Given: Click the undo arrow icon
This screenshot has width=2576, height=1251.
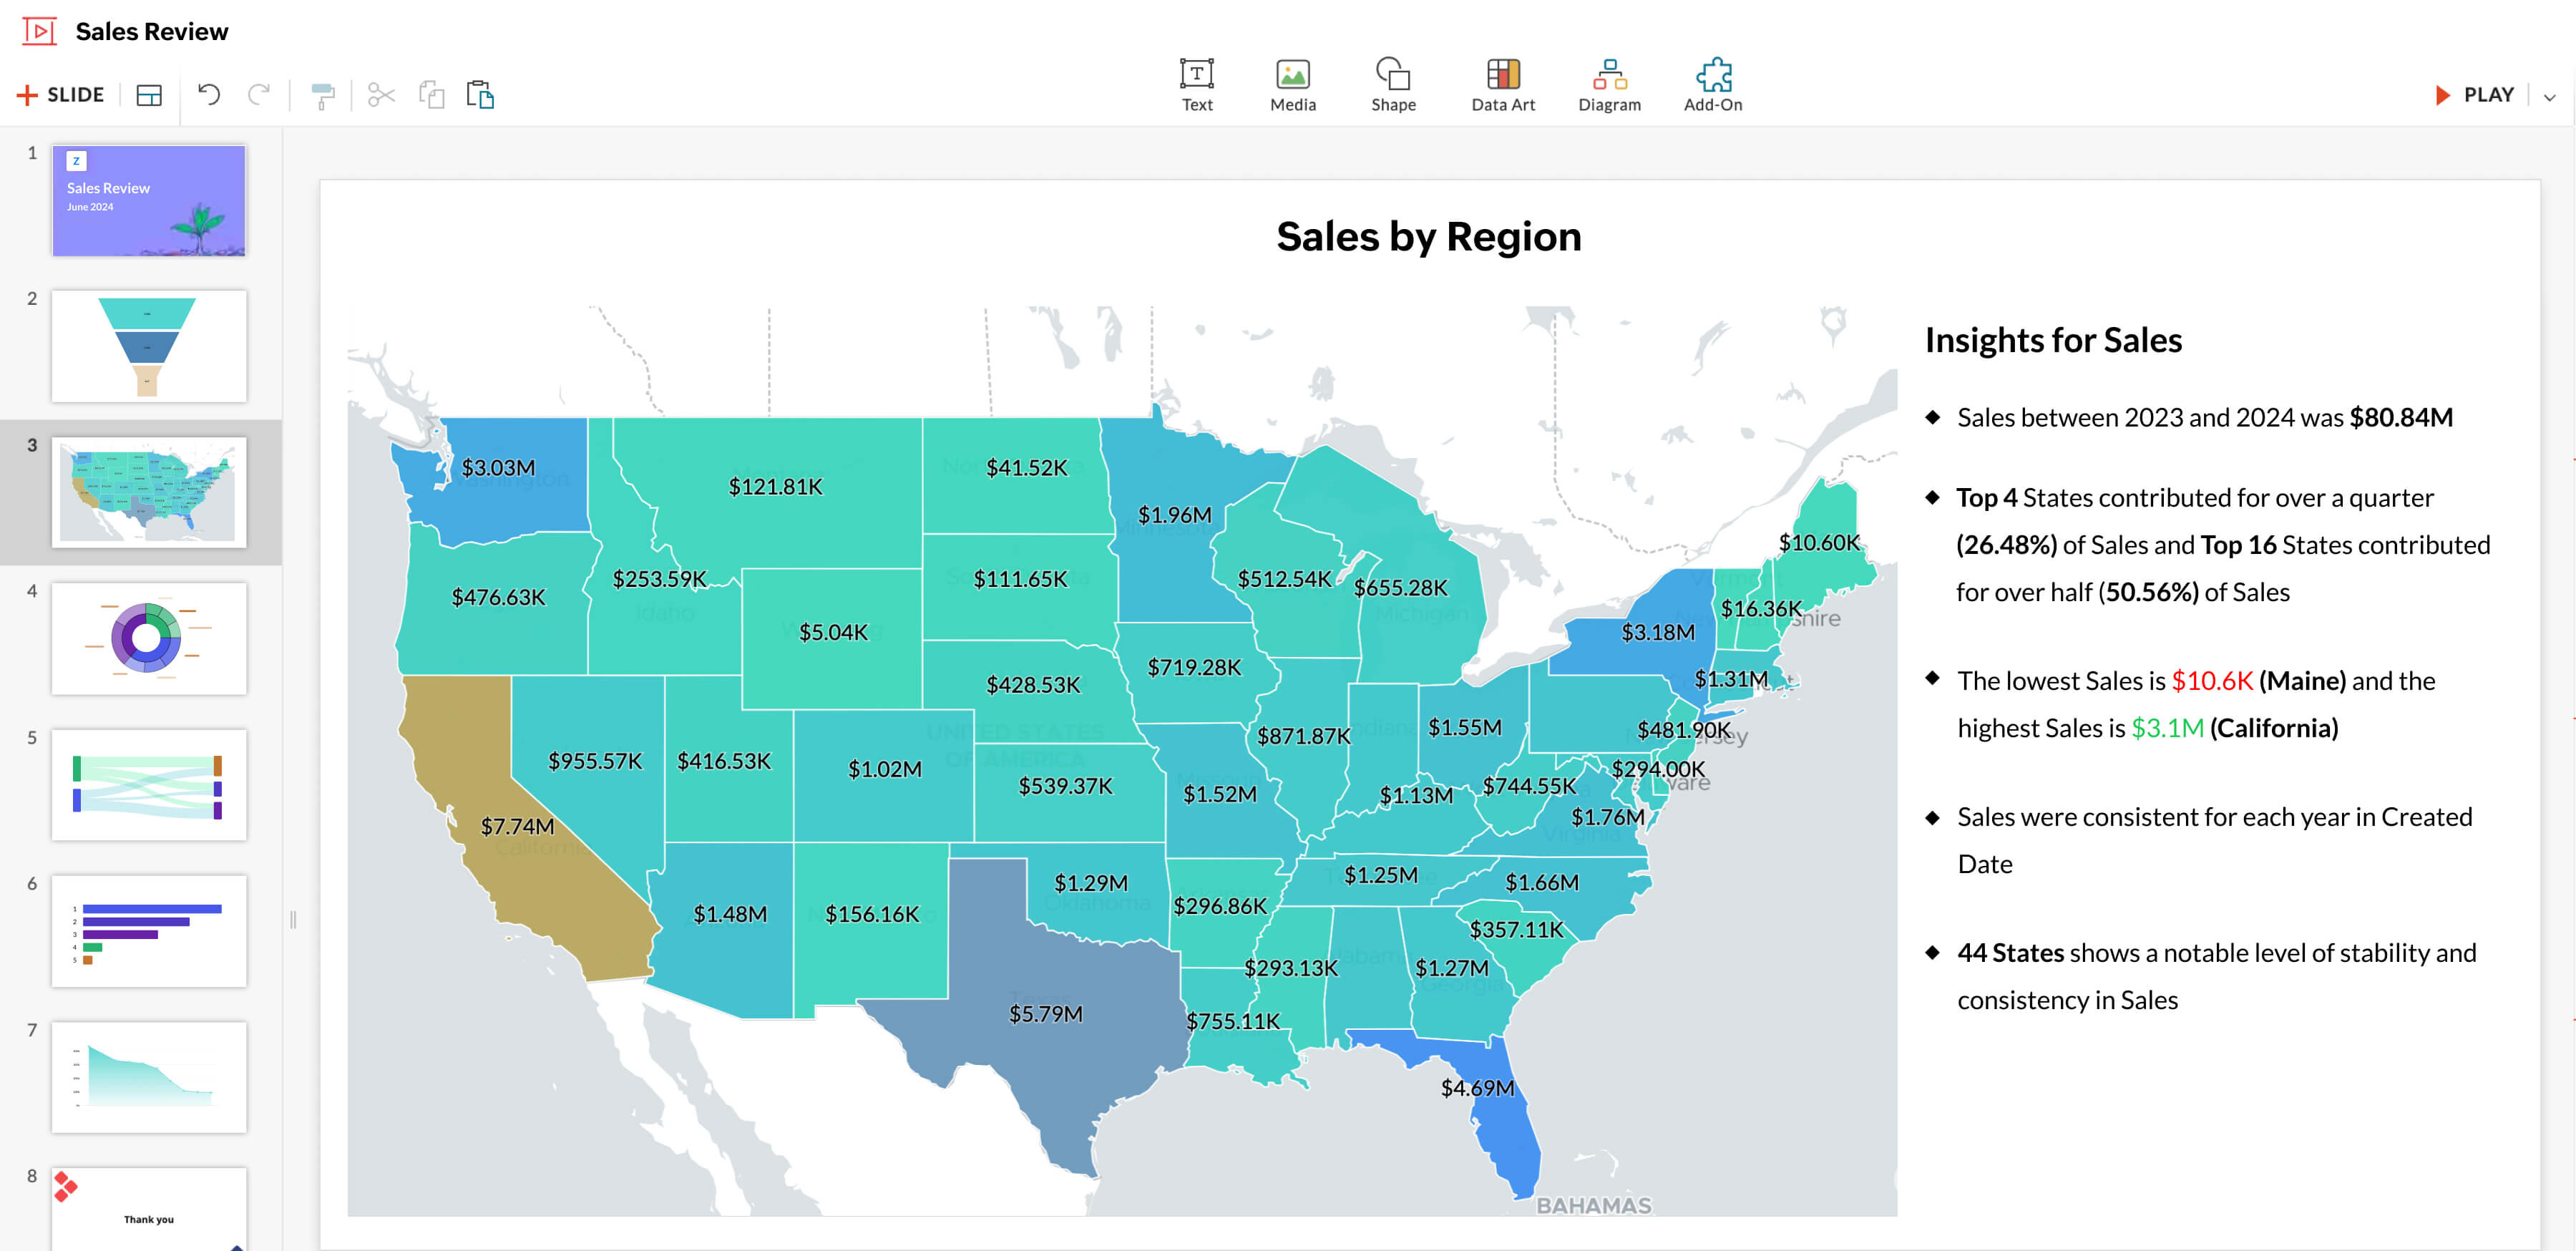Looking at the screenshot, I should click(x=209, y=95).
